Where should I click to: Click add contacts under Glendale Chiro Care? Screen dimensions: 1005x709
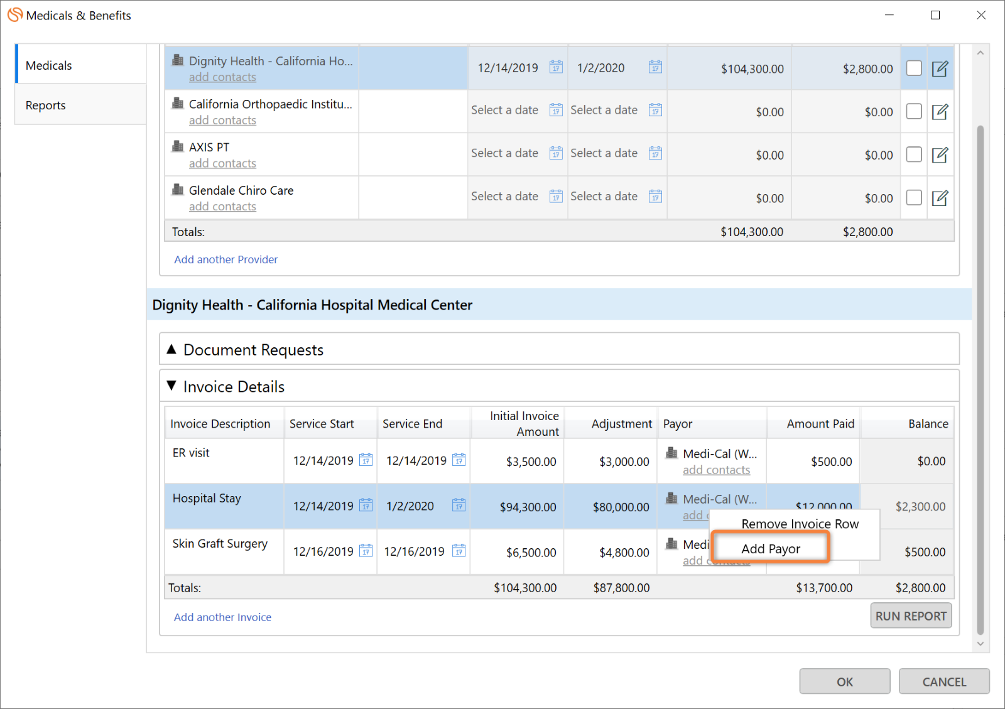pyautogui.click(x=222, y=207)
